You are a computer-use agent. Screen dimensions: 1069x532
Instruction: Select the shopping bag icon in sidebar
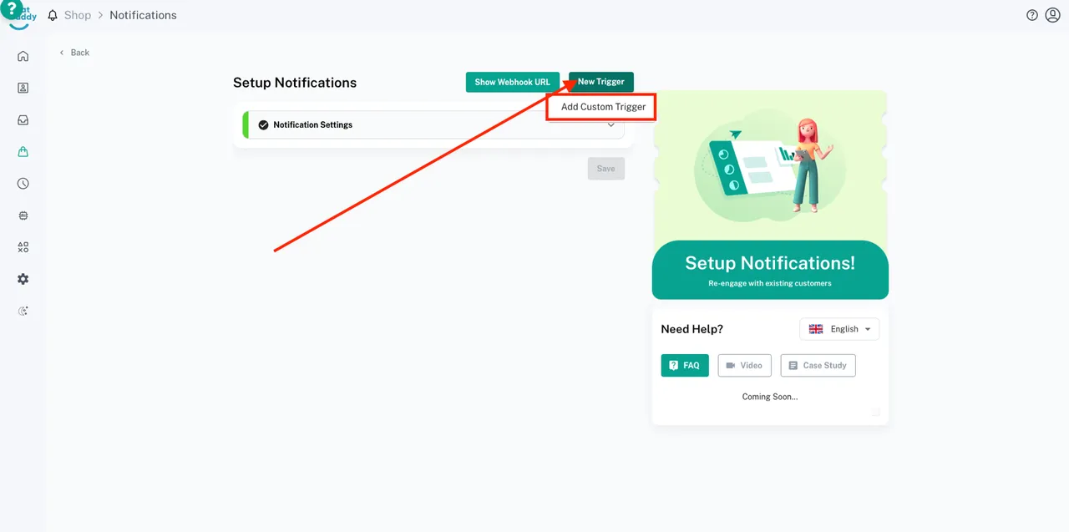point(23,152)
